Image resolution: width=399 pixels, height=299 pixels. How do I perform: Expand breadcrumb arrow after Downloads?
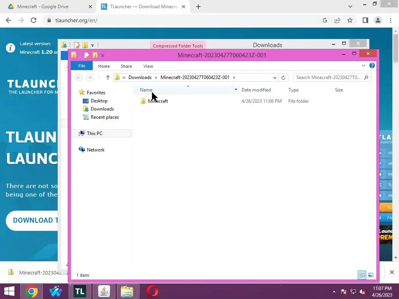[156, 77]
